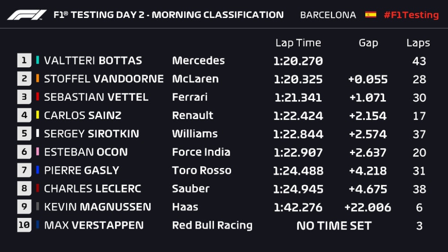Click Barcelona location label
The width and height of the screenshot is (448, 252).
328,15
